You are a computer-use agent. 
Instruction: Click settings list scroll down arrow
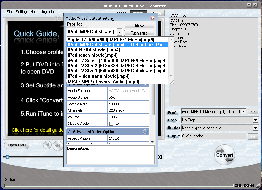tap(152, 142)
